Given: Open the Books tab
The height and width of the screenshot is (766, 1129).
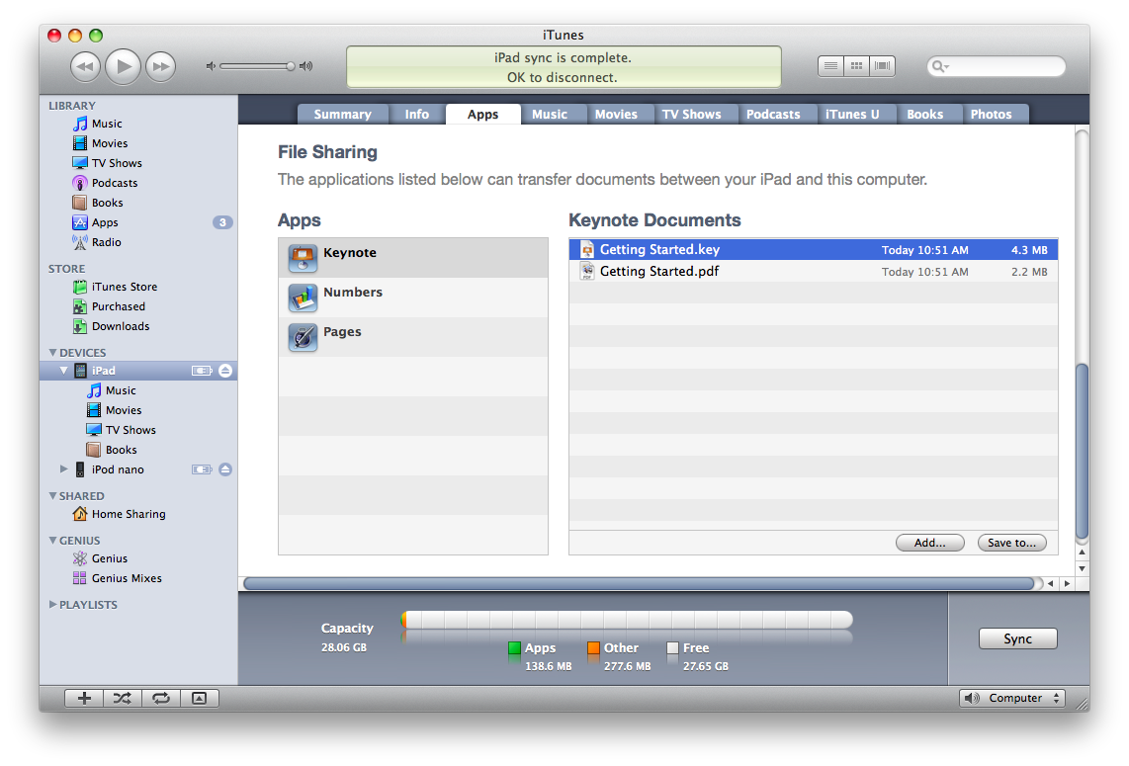Looking at the screenshot, I should (x=925, y=115).
